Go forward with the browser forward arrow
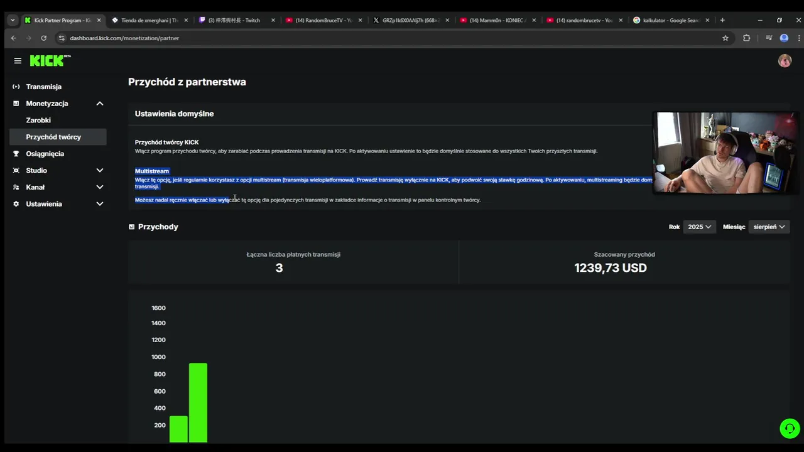 pos(28,38)
